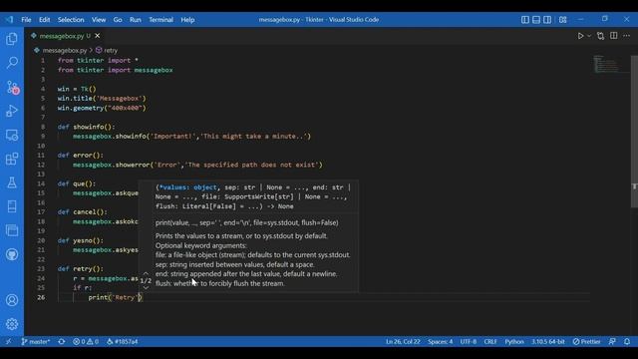Open Run and Debug view
This screenshot has width=638, height=359.
pyautogui.click(x=12, y=111)
